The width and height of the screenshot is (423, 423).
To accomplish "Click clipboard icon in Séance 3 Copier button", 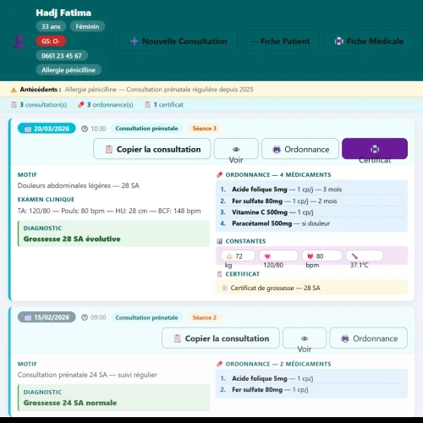I will click(x=109, y=149).
